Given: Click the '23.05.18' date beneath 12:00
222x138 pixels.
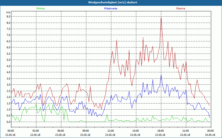Looking at the screenshot, I should 110,135.
